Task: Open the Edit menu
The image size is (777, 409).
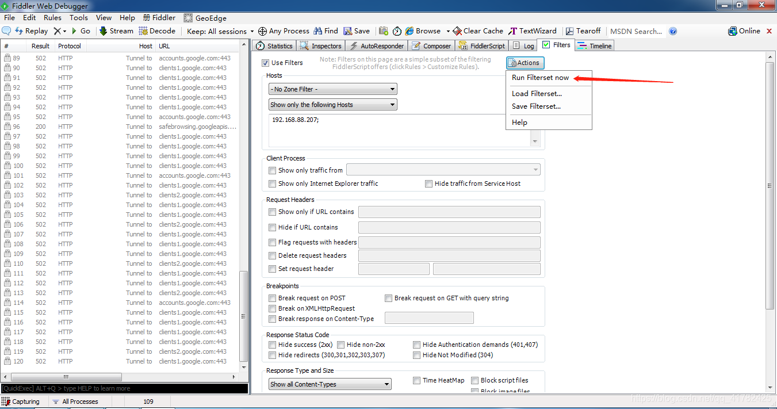Action: point(29,18)
